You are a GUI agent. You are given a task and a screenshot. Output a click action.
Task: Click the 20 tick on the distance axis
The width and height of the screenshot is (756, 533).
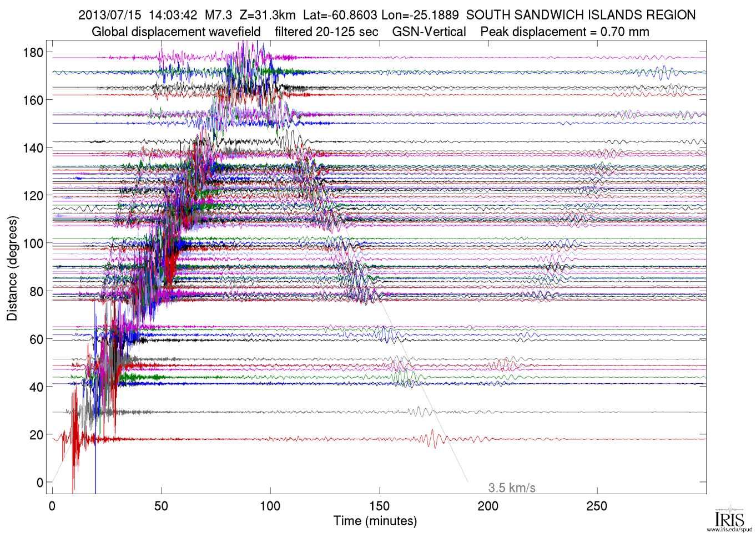pos(36,435)
